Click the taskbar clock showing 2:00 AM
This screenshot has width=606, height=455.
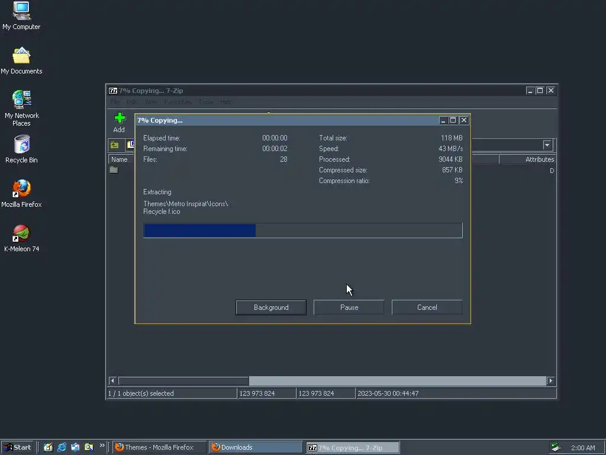pyautogui.click(x=583, y=448)
